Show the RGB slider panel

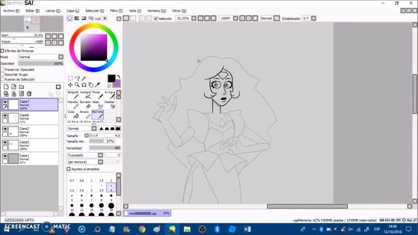pyautogui.click(x=77, y=18)
